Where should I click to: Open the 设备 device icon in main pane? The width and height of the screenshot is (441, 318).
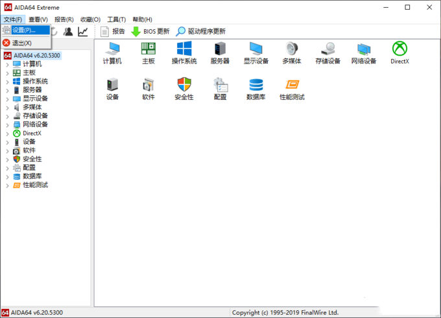coord(112,89)
